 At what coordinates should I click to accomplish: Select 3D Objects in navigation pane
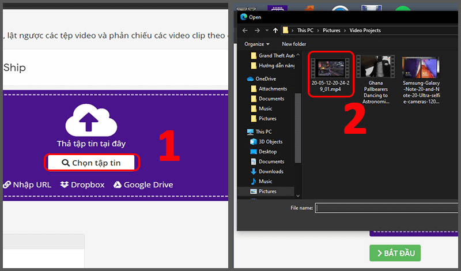click(x=270, y=142)
